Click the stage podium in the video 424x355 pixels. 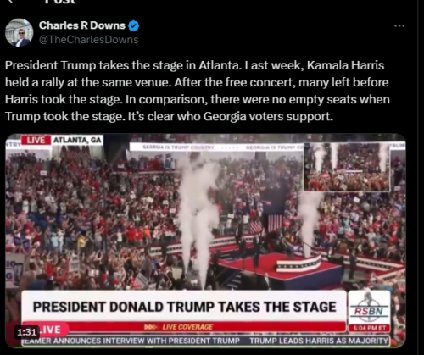tap(298, 264)
